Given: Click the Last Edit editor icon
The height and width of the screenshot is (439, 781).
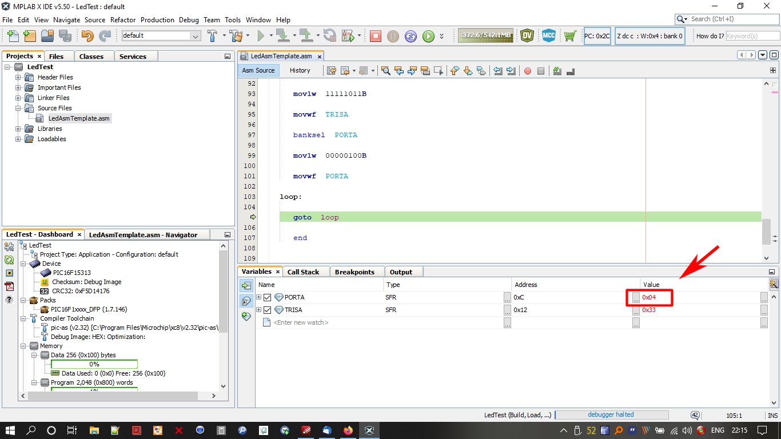Looking at the screenshot, I should tap(331, 71).
